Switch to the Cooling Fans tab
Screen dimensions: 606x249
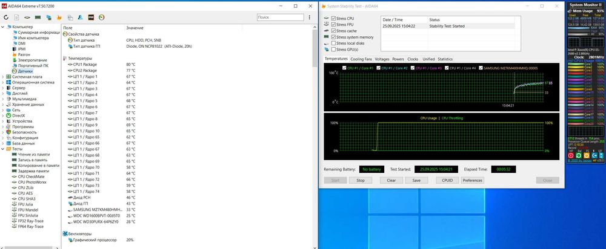coord(361,59)
